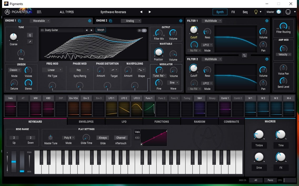Open the Dusty Guitar wavetable browser

coord(62,30)
